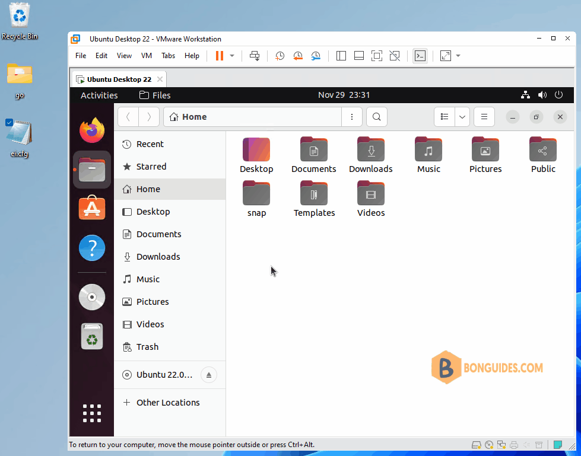The width and height of the screenshot is (581, 456).
Task: Select Documents in the Files sidebar
Action: click(x=170, y=234)
